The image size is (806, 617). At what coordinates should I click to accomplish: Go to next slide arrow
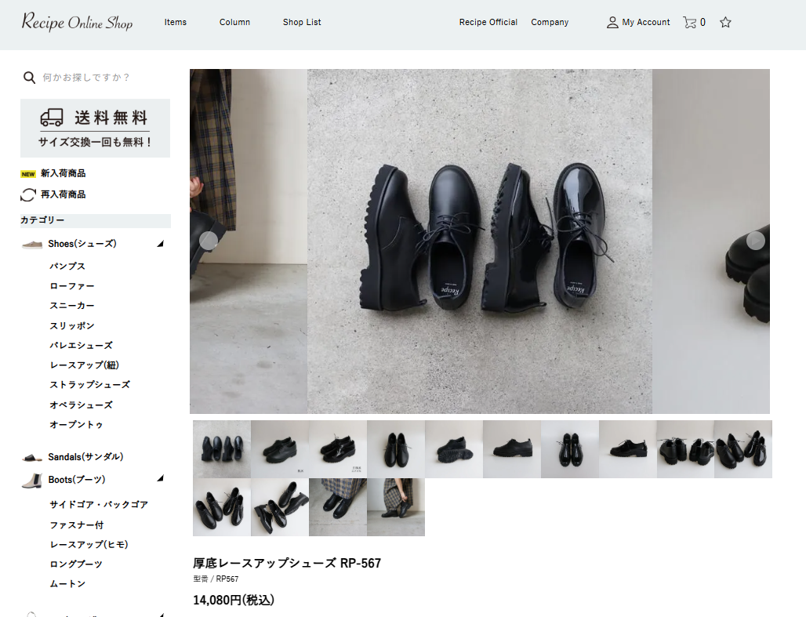pyautogui.click(x=756, y=241)
